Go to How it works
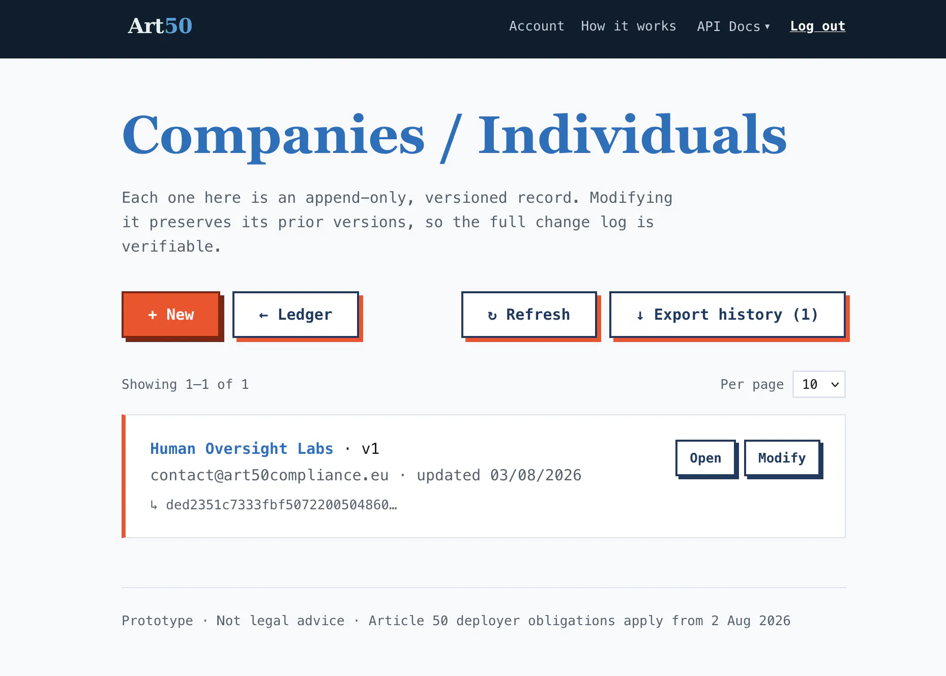 click(629, 26)
